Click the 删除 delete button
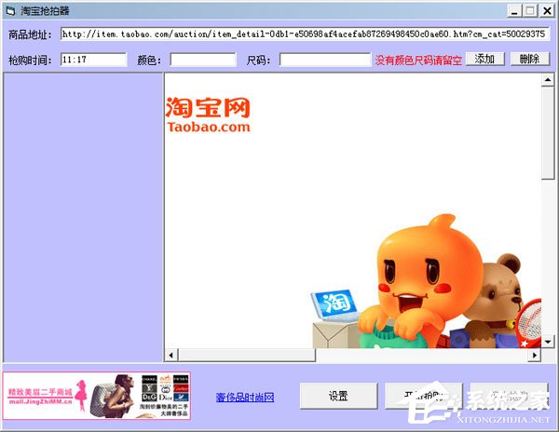Viewport: 559px width, 432px height. click(530, 59)
